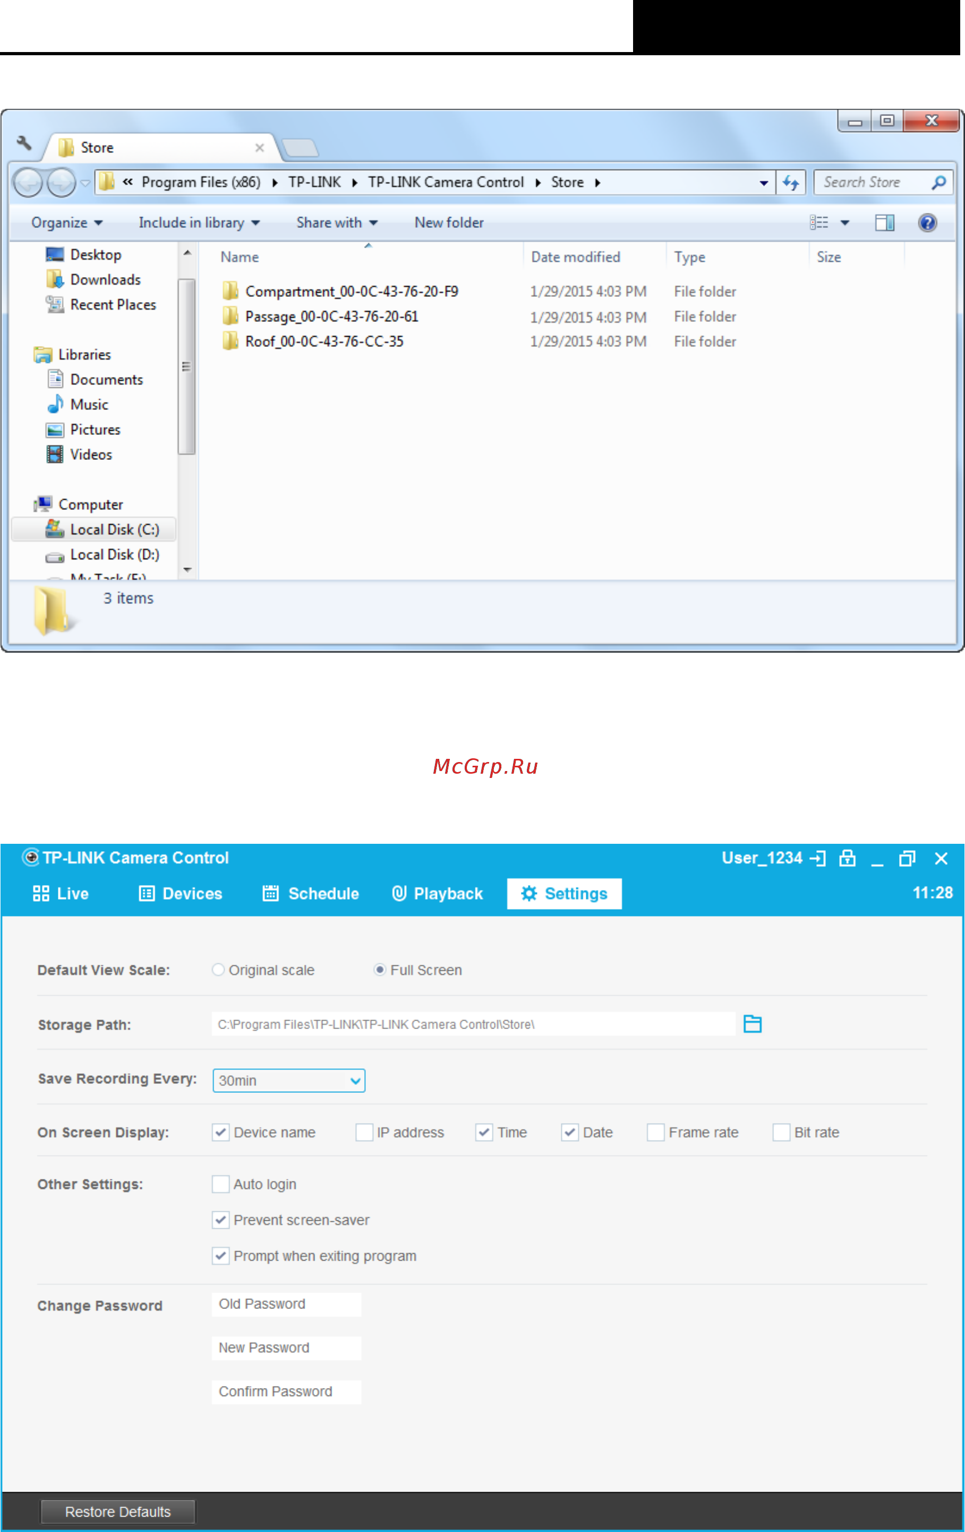The width and height of the screenshot is (965, 1532).
Task: Open the Save Recording Every 30min dropdown
Action: [289, 1080]
